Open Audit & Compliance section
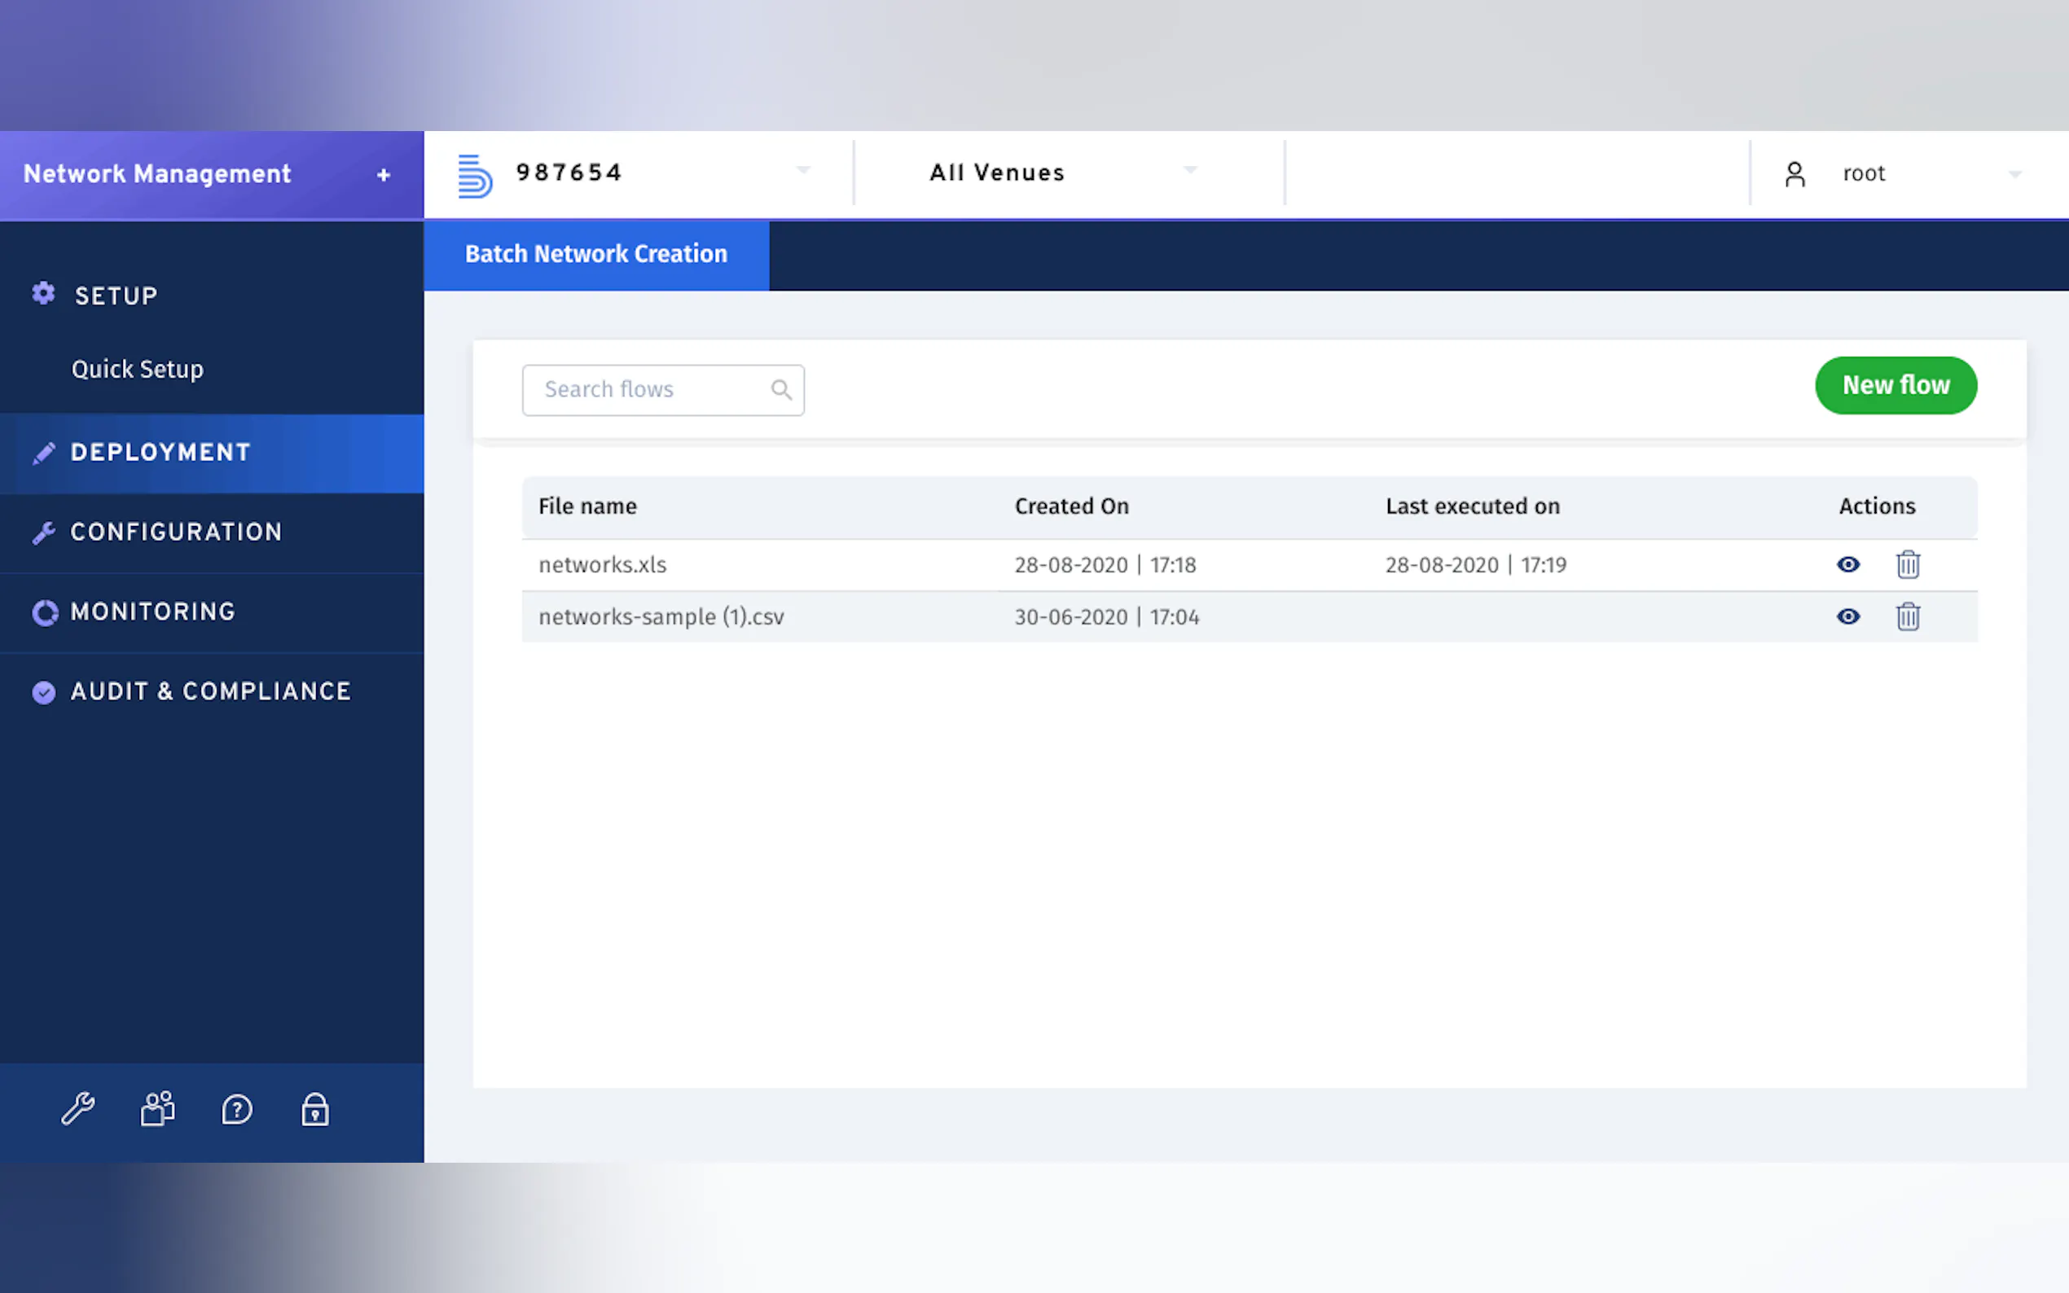 click(210, 691)
